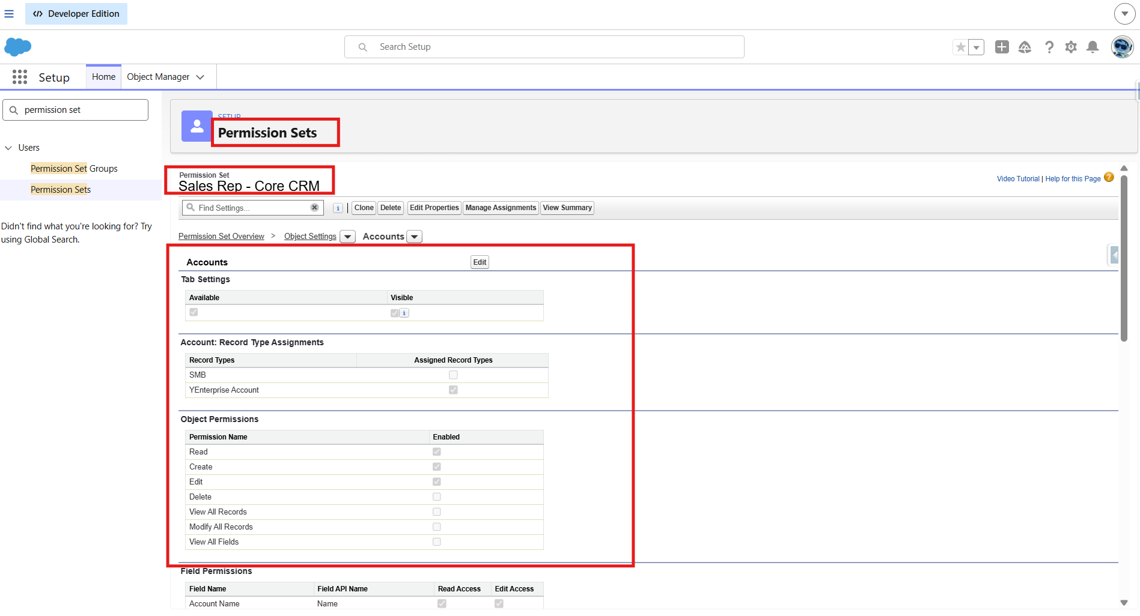Click the circled dropdown arrow at top right
The image size is (1140, 616).
point(1124,13)
